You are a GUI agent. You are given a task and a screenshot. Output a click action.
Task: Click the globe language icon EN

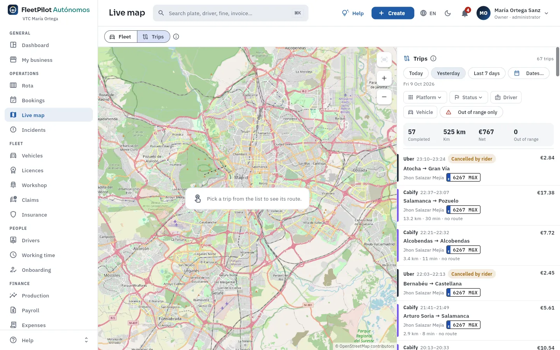[x=428, y=13]
